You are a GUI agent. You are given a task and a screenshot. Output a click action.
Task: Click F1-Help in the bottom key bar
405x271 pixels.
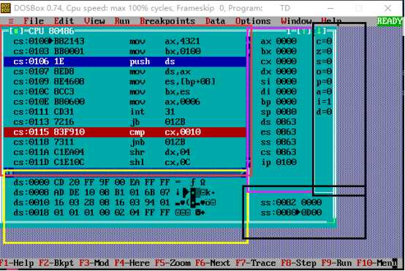(17, 263)
